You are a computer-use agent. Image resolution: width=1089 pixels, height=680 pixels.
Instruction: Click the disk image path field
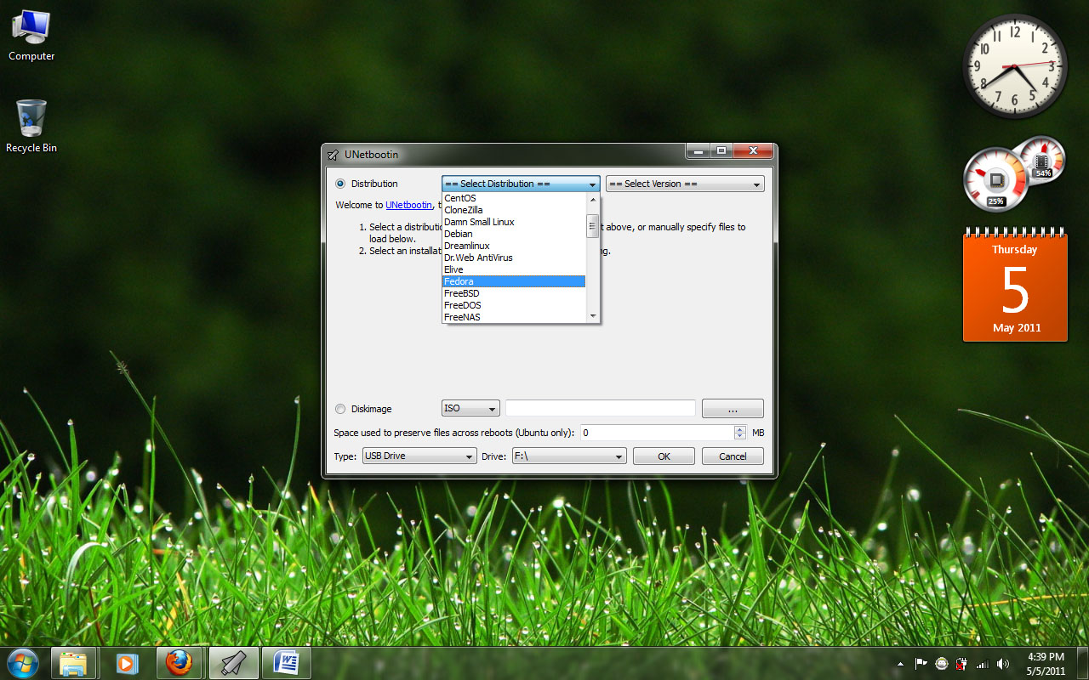(x=601, y=409)
